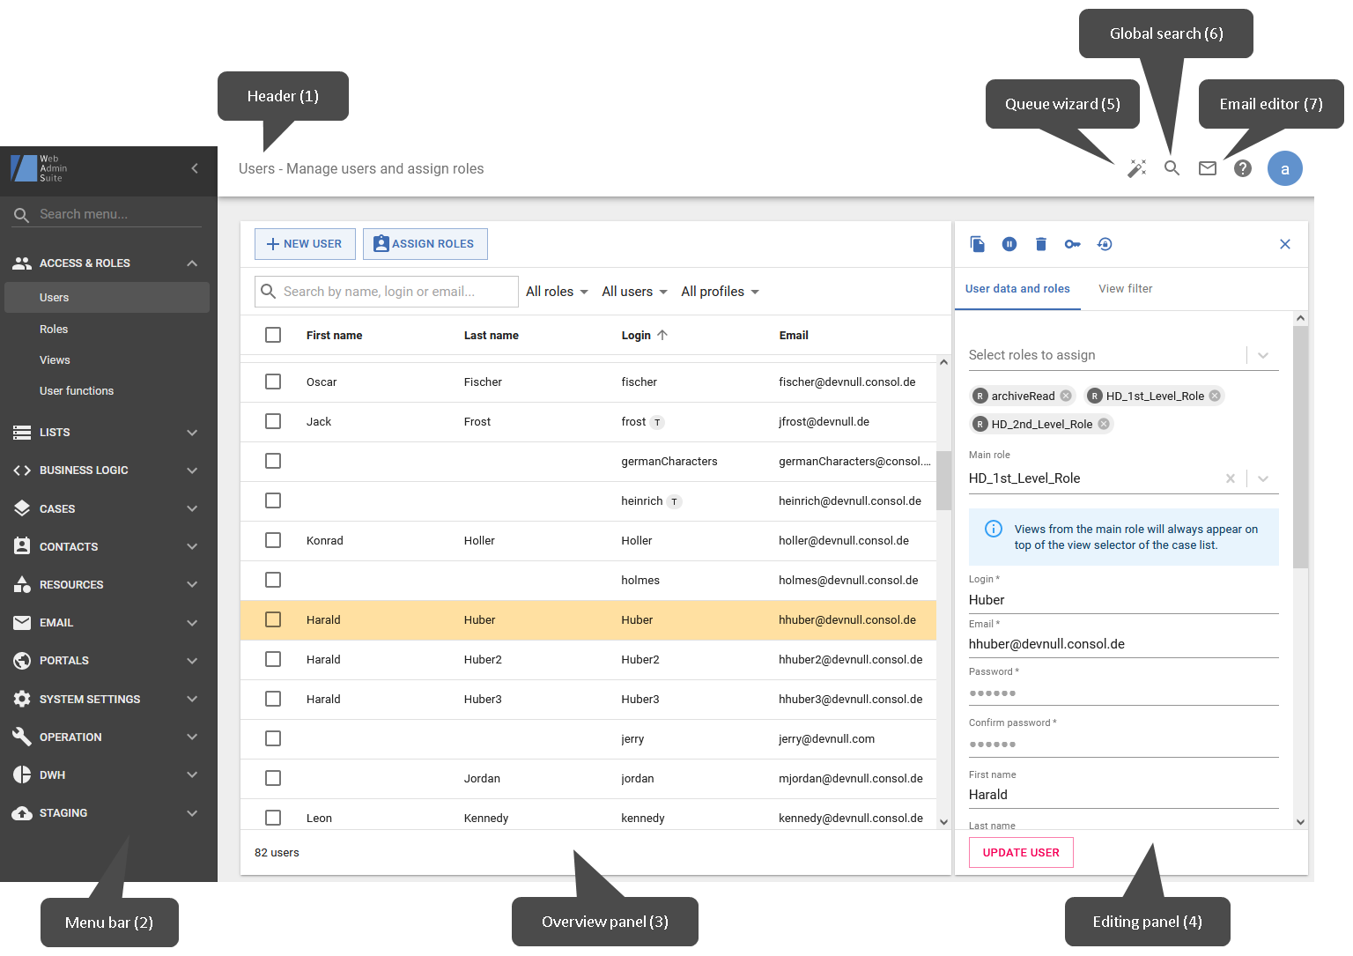Open the All profiles filter dropdown
The width and height of the screenshot is (1353, 956).
click(720, 292)
